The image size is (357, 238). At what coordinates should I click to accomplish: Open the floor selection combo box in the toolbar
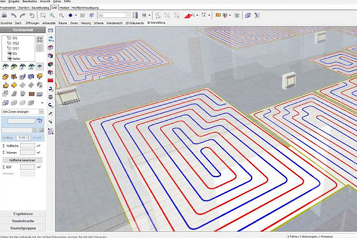click(114, 15)
